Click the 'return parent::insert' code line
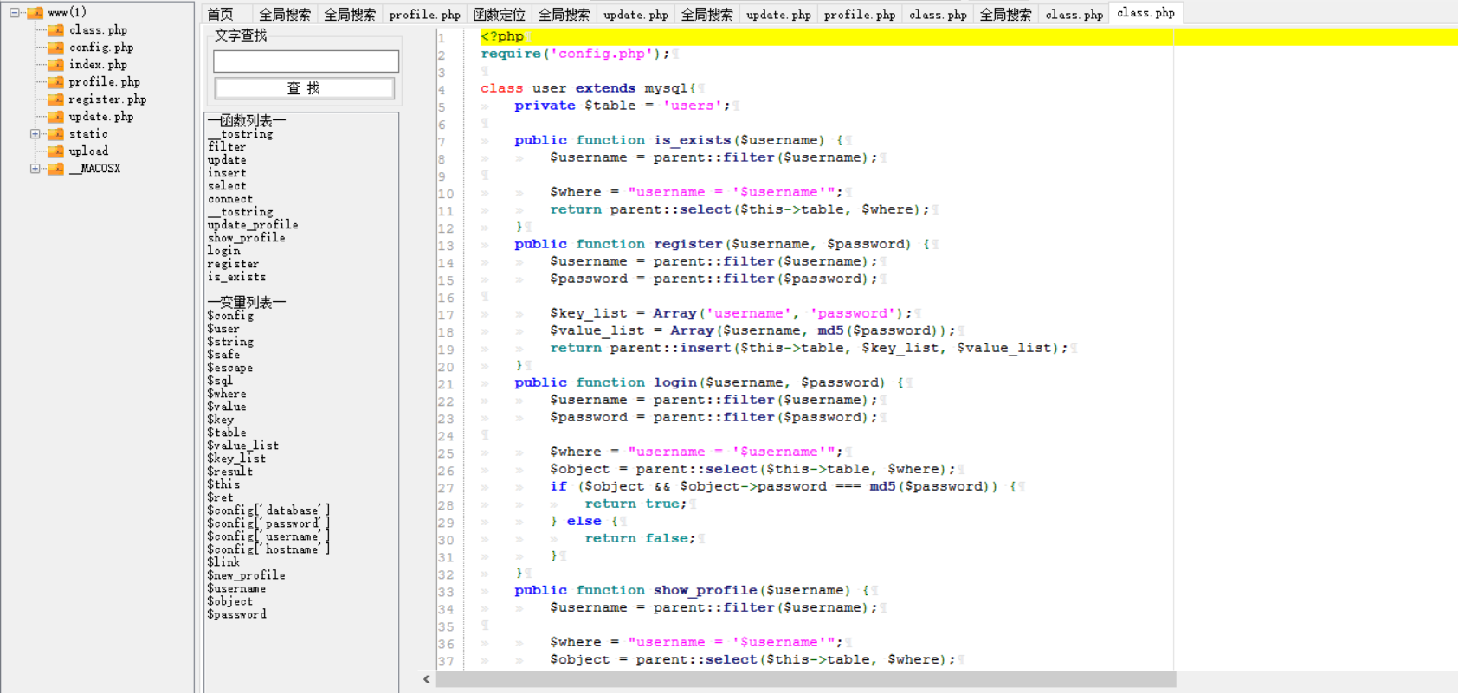 (x=810, y=348)
